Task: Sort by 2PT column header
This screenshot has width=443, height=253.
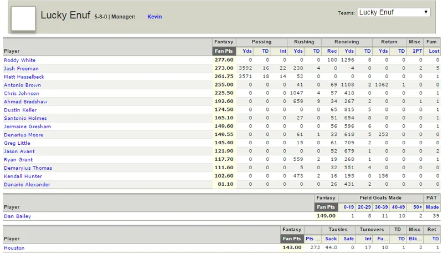Action: pos(418,51)
